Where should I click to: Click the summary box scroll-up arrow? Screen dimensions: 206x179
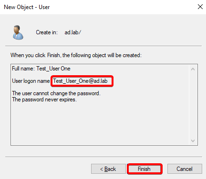(193, 69)
